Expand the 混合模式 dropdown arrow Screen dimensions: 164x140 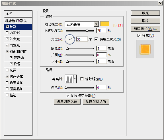tap(96, 24)
